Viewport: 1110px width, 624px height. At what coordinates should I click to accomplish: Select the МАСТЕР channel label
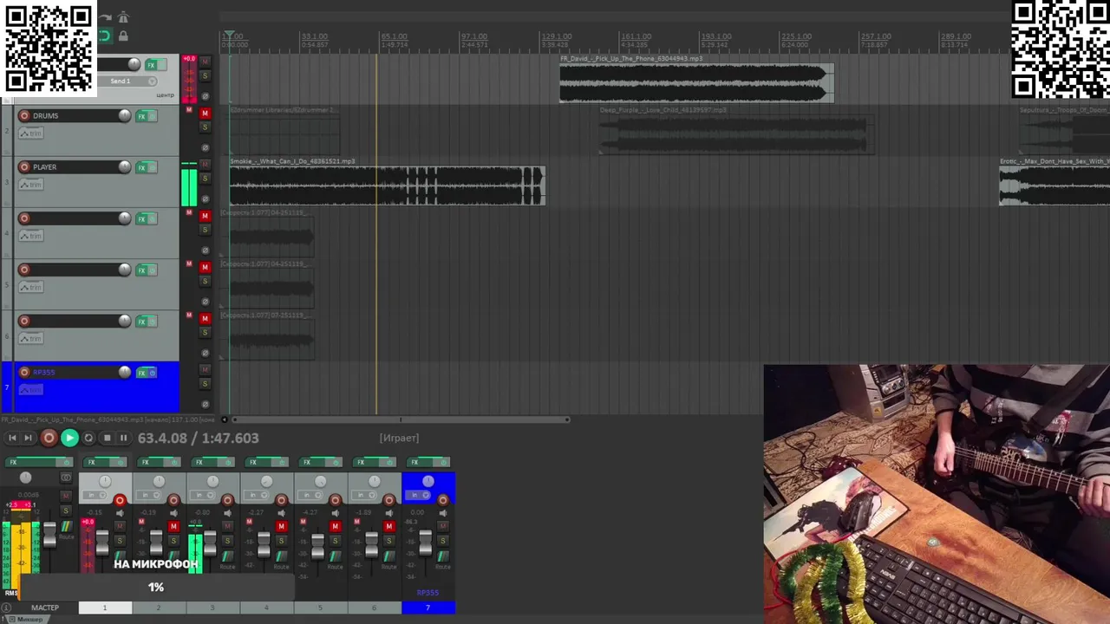coord(45,608)
